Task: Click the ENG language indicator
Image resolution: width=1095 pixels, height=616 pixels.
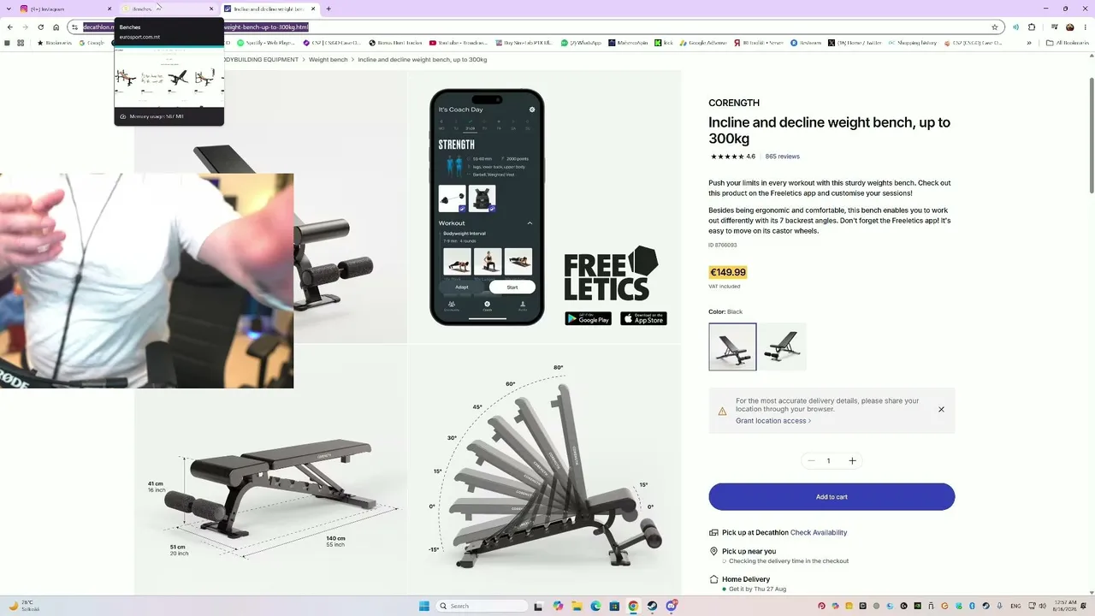Action: click(x=1015, y=606)
